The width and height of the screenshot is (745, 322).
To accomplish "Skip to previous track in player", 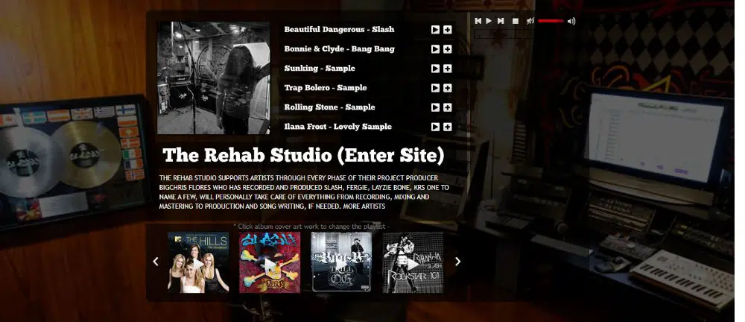I will [x=478, y=21].
